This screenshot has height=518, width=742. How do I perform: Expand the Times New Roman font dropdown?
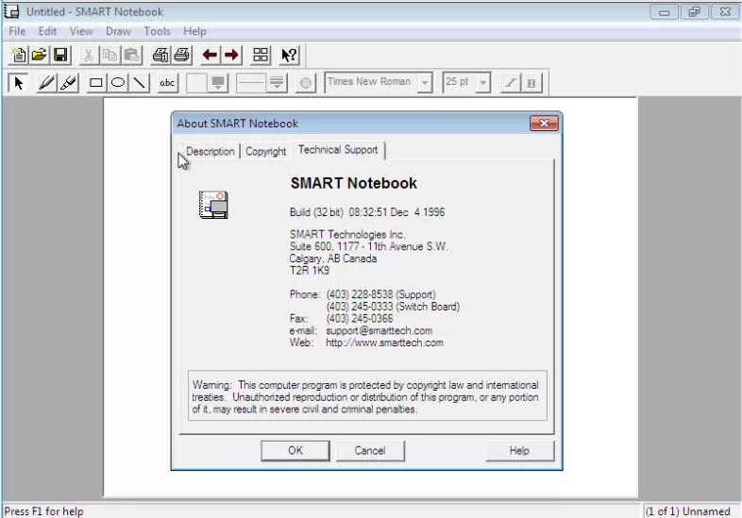(425, 83)
